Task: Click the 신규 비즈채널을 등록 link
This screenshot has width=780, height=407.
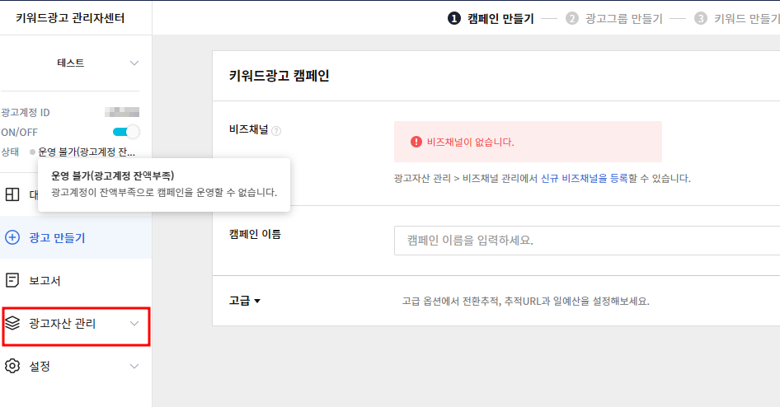Action: [x=584, y=179]
